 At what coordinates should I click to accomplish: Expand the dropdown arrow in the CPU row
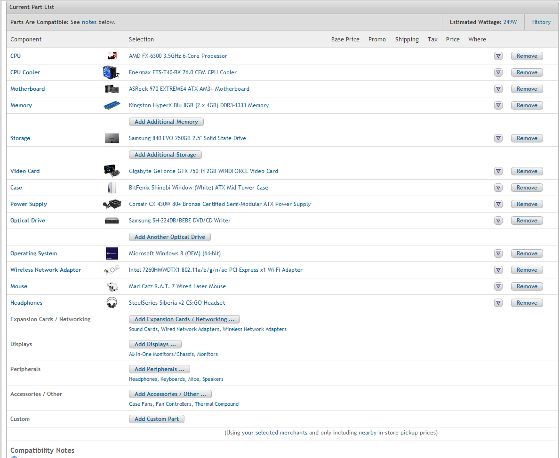click(498, 56)
